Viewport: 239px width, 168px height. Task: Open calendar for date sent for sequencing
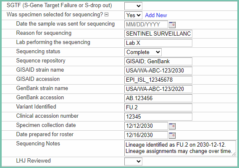(x=172, y=25)
